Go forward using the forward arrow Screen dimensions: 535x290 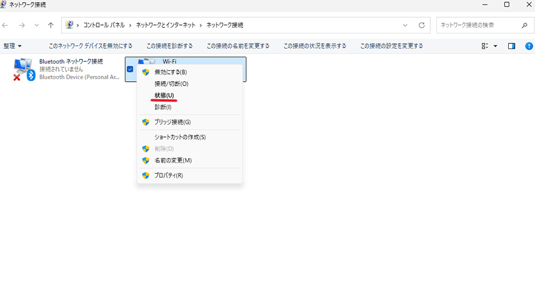coord(22,25)
